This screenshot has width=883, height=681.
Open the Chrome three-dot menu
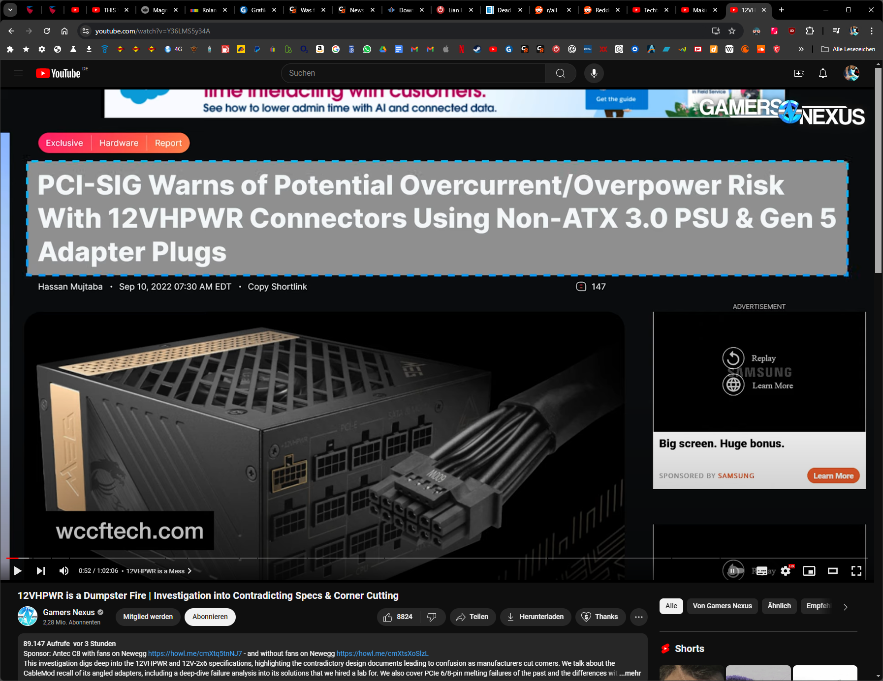point(872,31)
